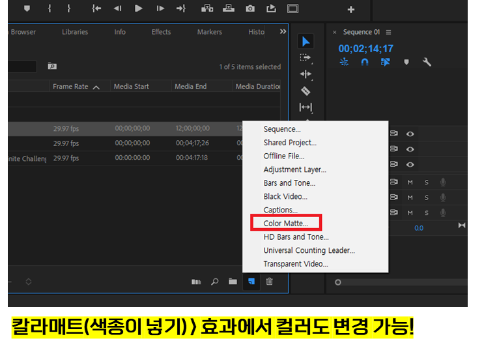
Task: Select the Razor tool
Action: pyautogui.click(x=306, y=91)
